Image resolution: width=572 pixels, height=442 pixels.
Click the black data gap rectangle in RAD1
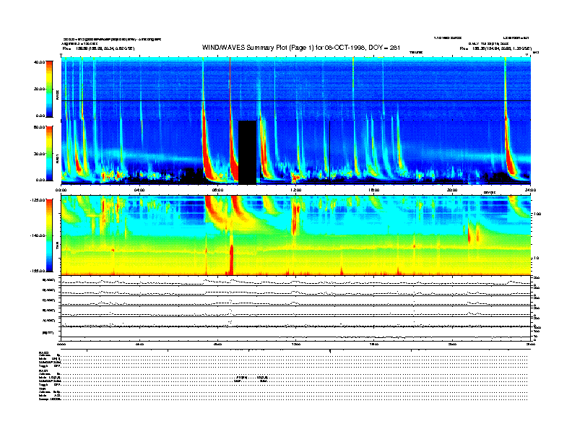click(247, 152)
